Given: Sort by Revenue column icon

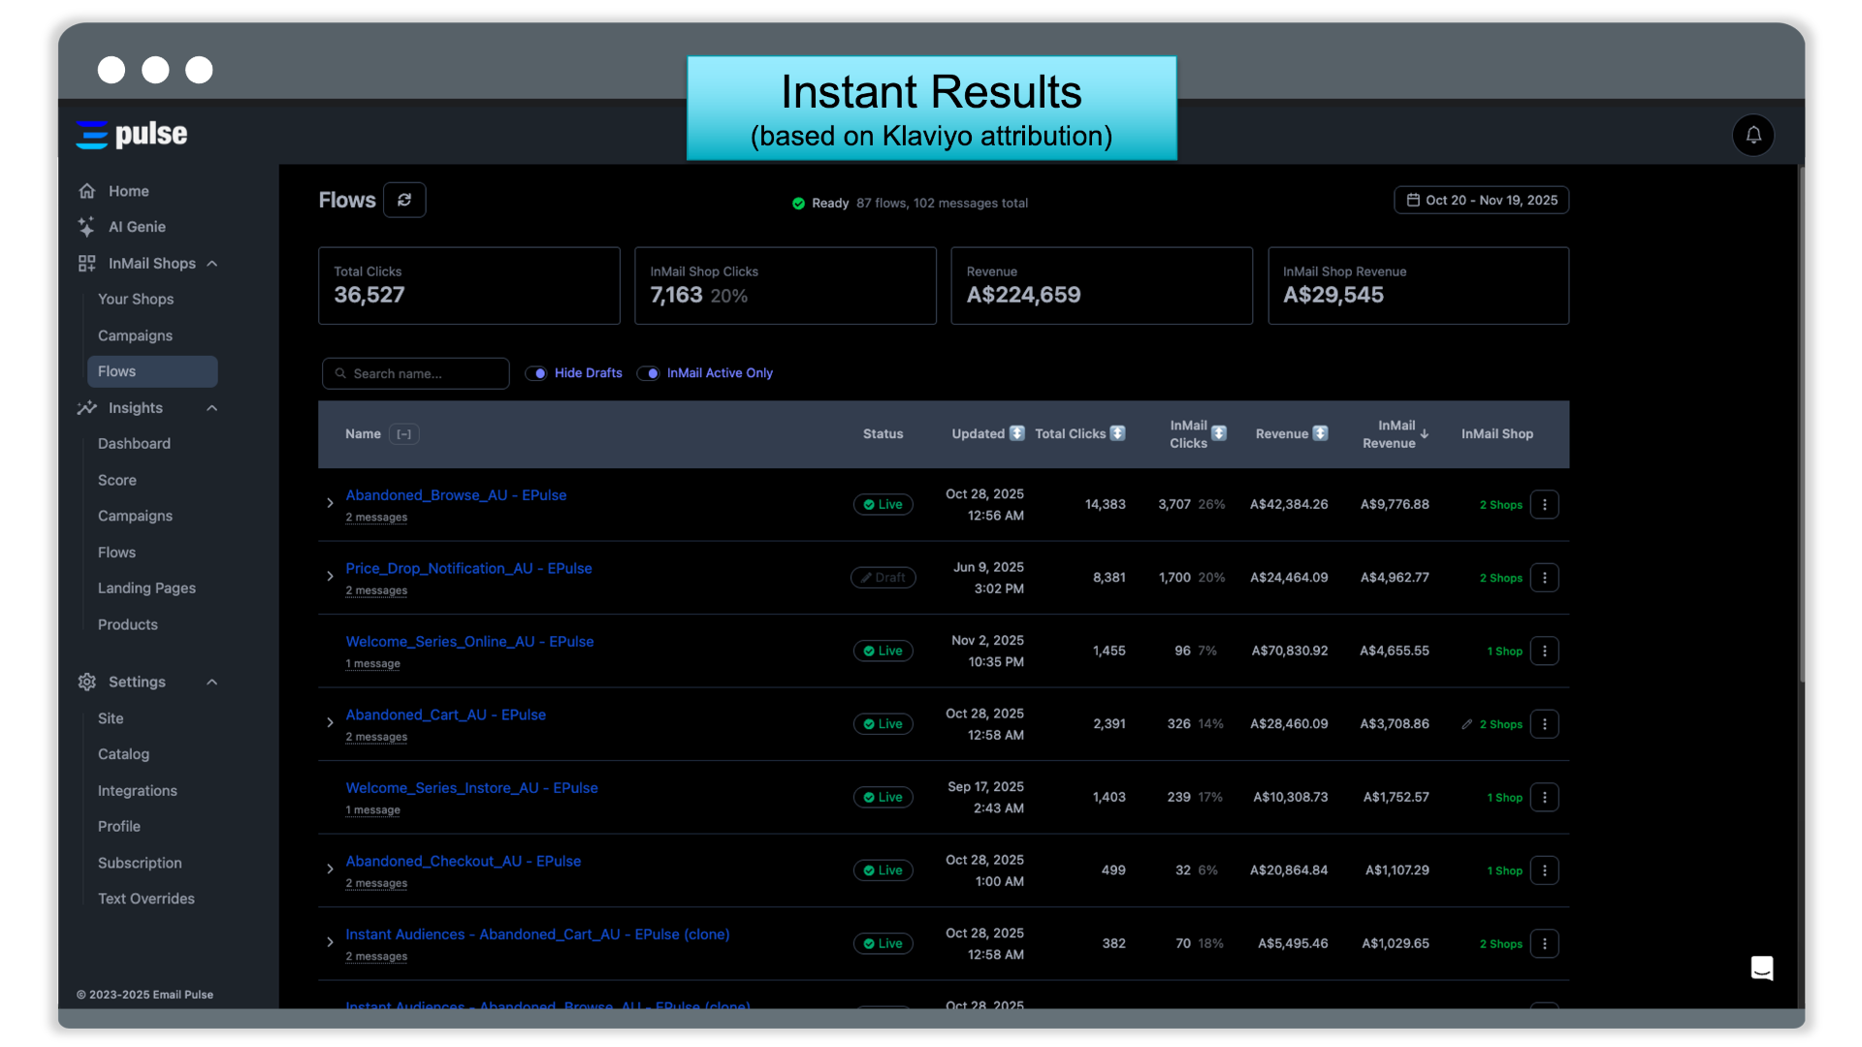Looking at the screenshot, I should pos(1320,433).
